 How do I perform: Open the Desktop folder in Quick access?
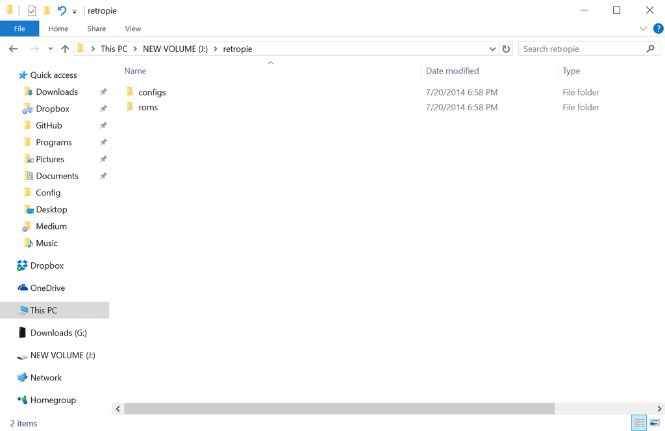[51, 210]
